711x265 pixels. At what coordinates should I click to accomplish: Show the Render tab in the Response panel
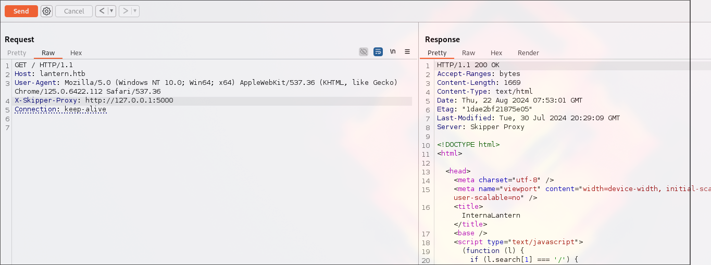(x=528, y=53)
